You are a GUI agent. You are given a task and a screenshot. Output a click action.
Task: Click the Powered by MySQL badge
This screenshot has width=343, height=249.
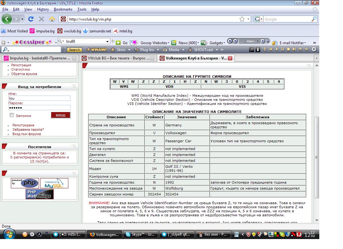54,183
